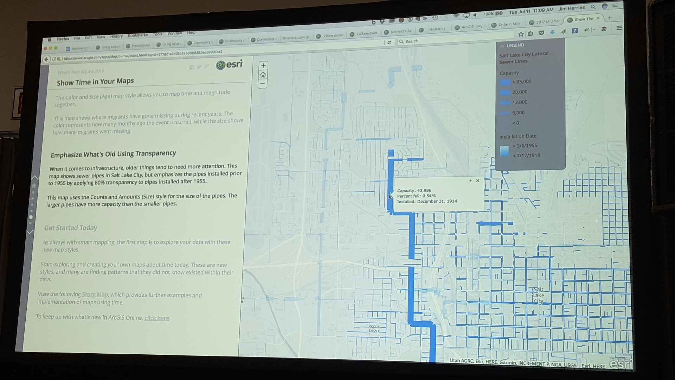
Task: Open macOS Spotlight search
Action: pyautogui.click(x=593, y=7)
